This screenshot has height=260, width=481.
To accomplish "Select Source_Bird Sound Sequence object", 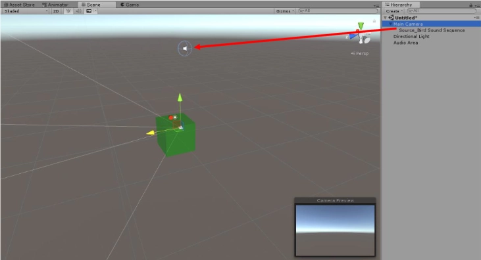I will pos(432,30).
